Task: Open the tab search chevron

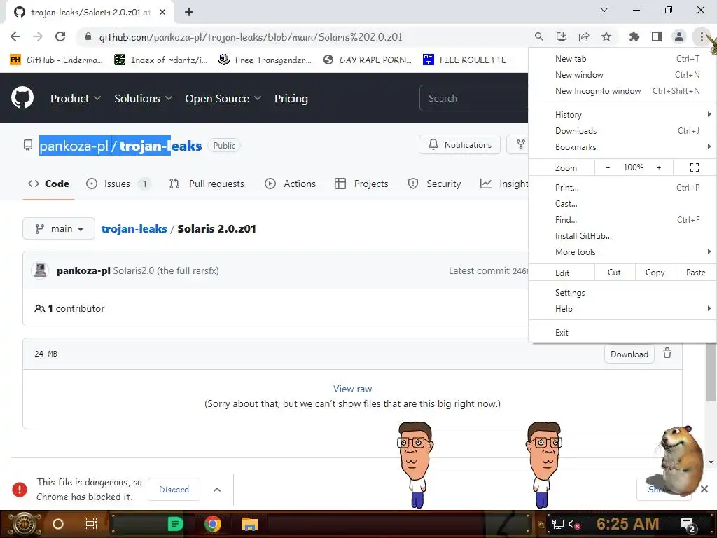Action: tap(604, 10)
